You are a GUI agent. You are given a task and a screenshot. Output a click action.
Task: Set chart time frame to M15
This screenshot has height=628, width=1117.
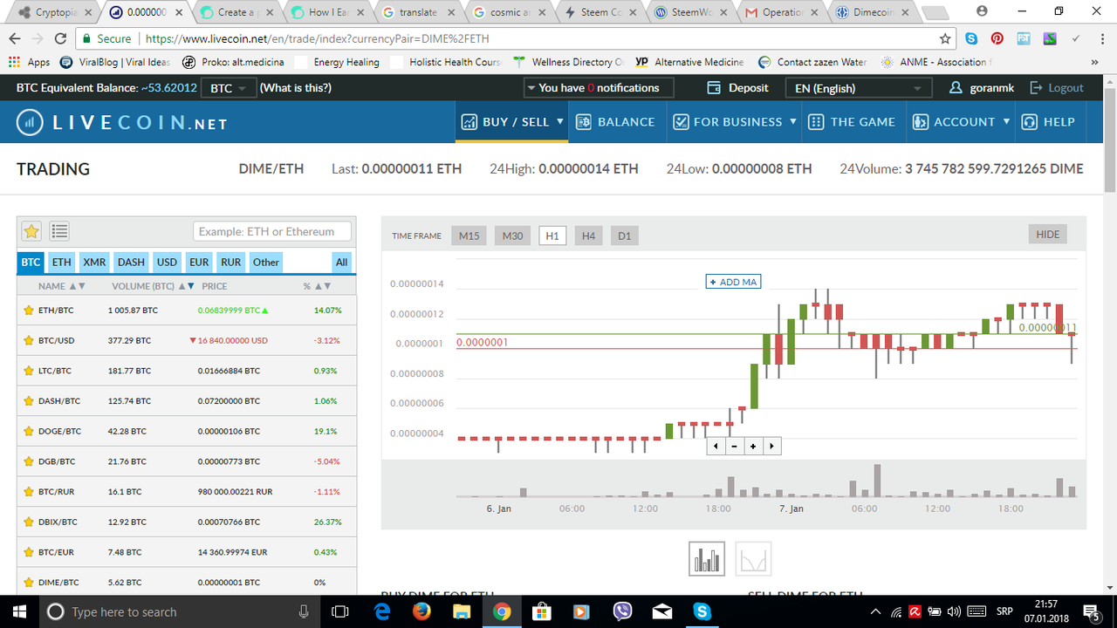click(x=469, y=235)
